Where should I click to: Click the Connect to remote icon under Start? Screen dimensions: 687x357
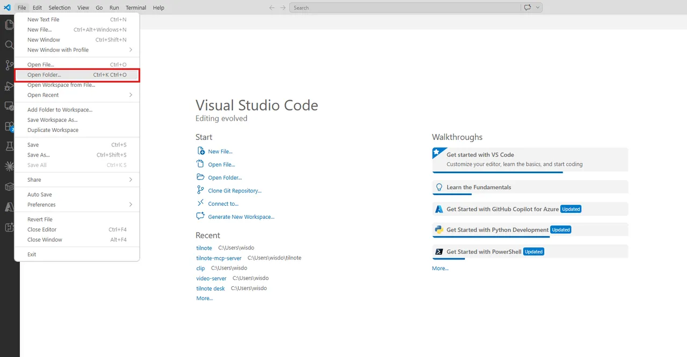click(200, 204)
